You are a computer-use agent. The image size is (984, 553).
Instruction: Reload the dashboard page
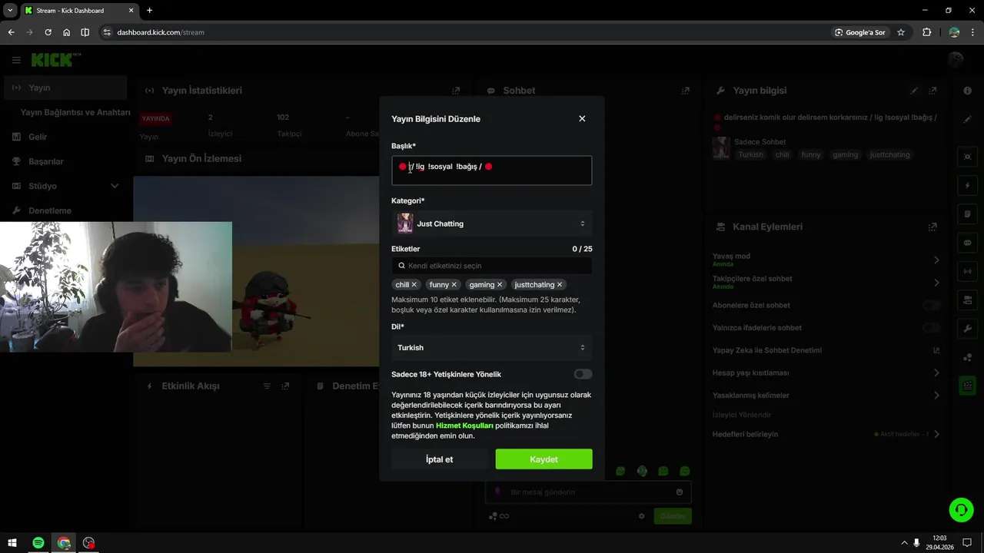(48, 32)
